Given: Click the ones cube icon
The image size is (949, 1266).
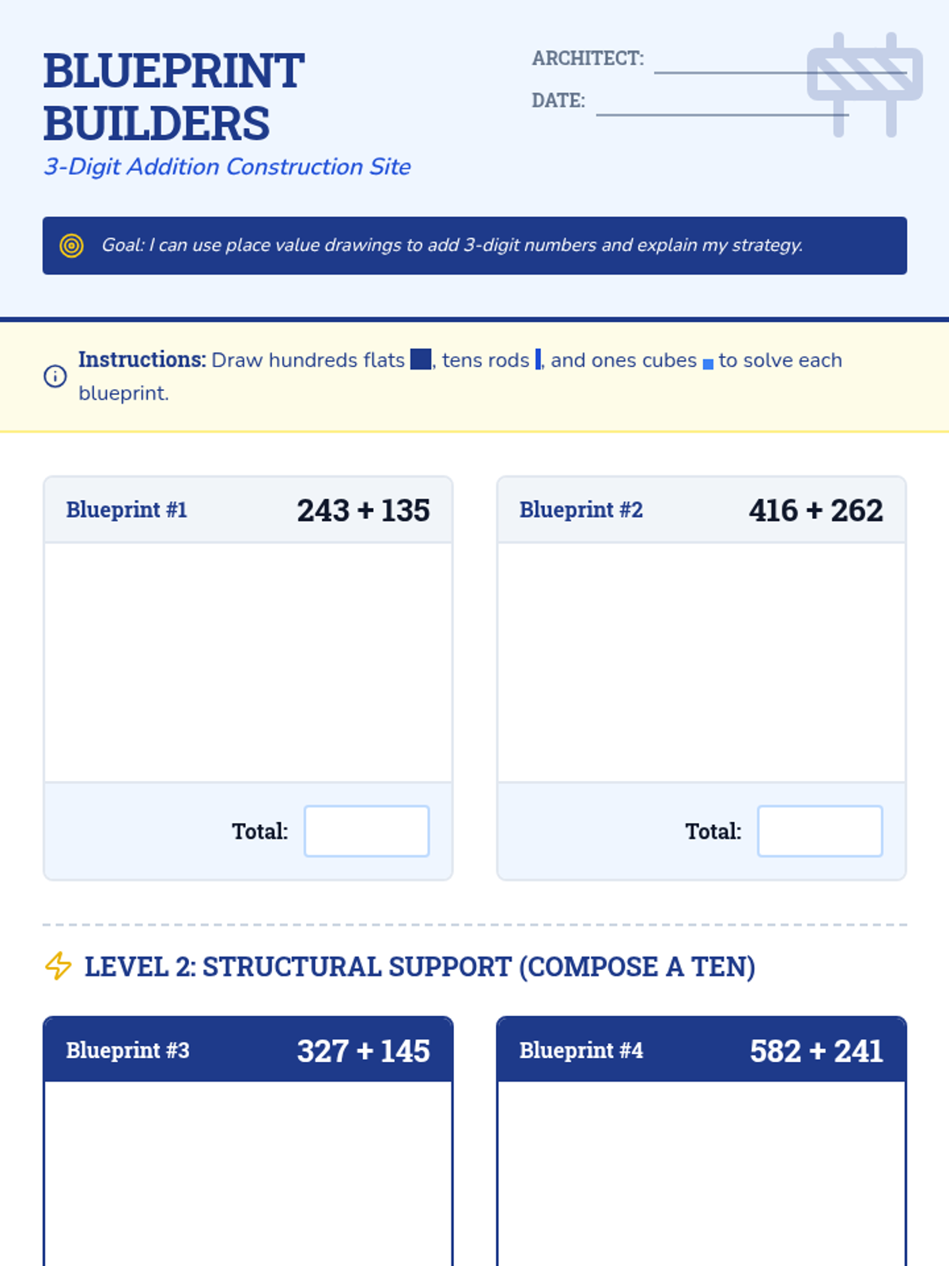Looking at the screenshot, I should click(x=708, y=363).
